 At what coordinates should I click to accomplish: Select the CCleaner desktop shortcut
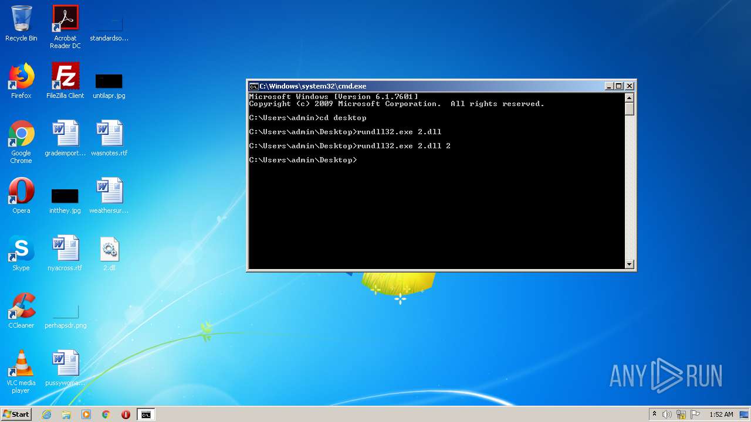(21, 311)
